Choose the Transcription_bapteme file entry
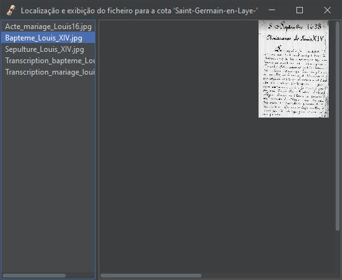Screen dimensions: 342x280 coord(48,61)
